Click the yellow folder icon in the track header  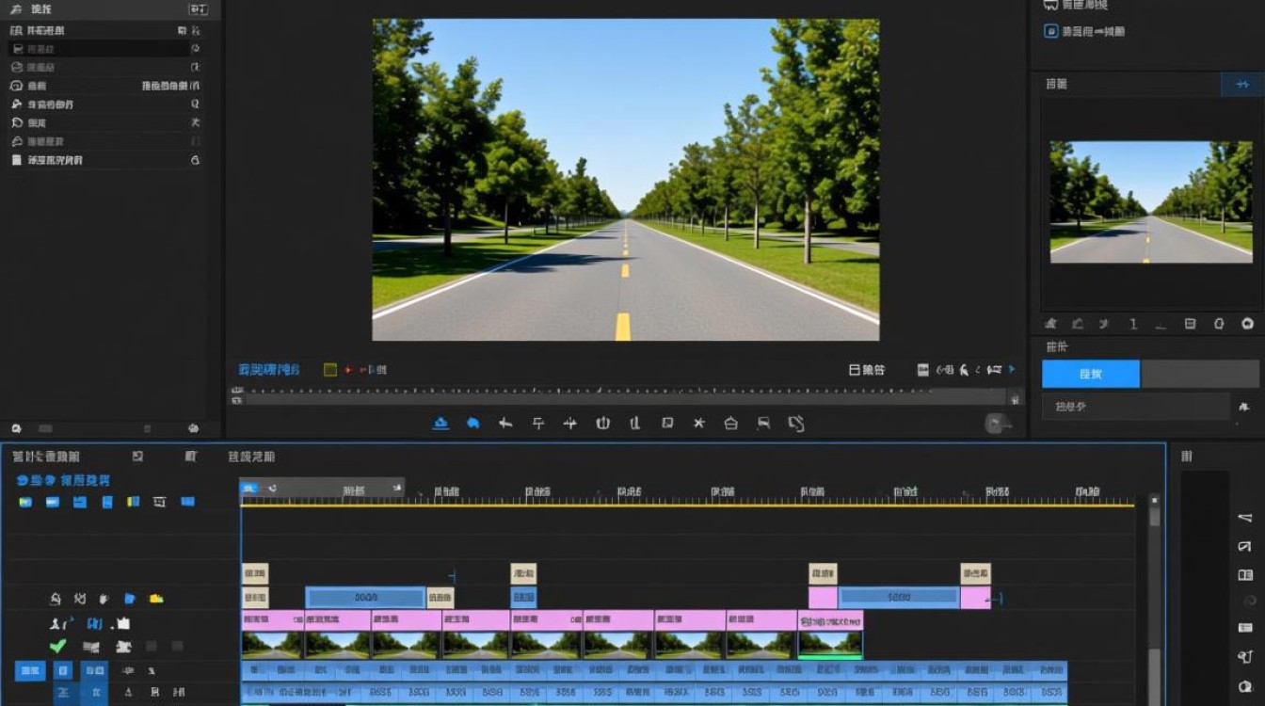click(156, 599)
